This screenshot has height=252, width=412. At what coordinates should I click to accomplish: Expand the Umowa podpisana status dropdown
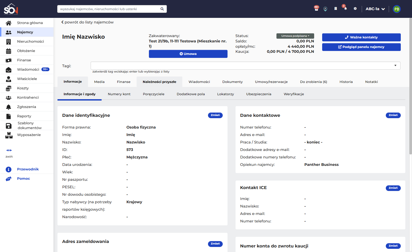(295, 36)
